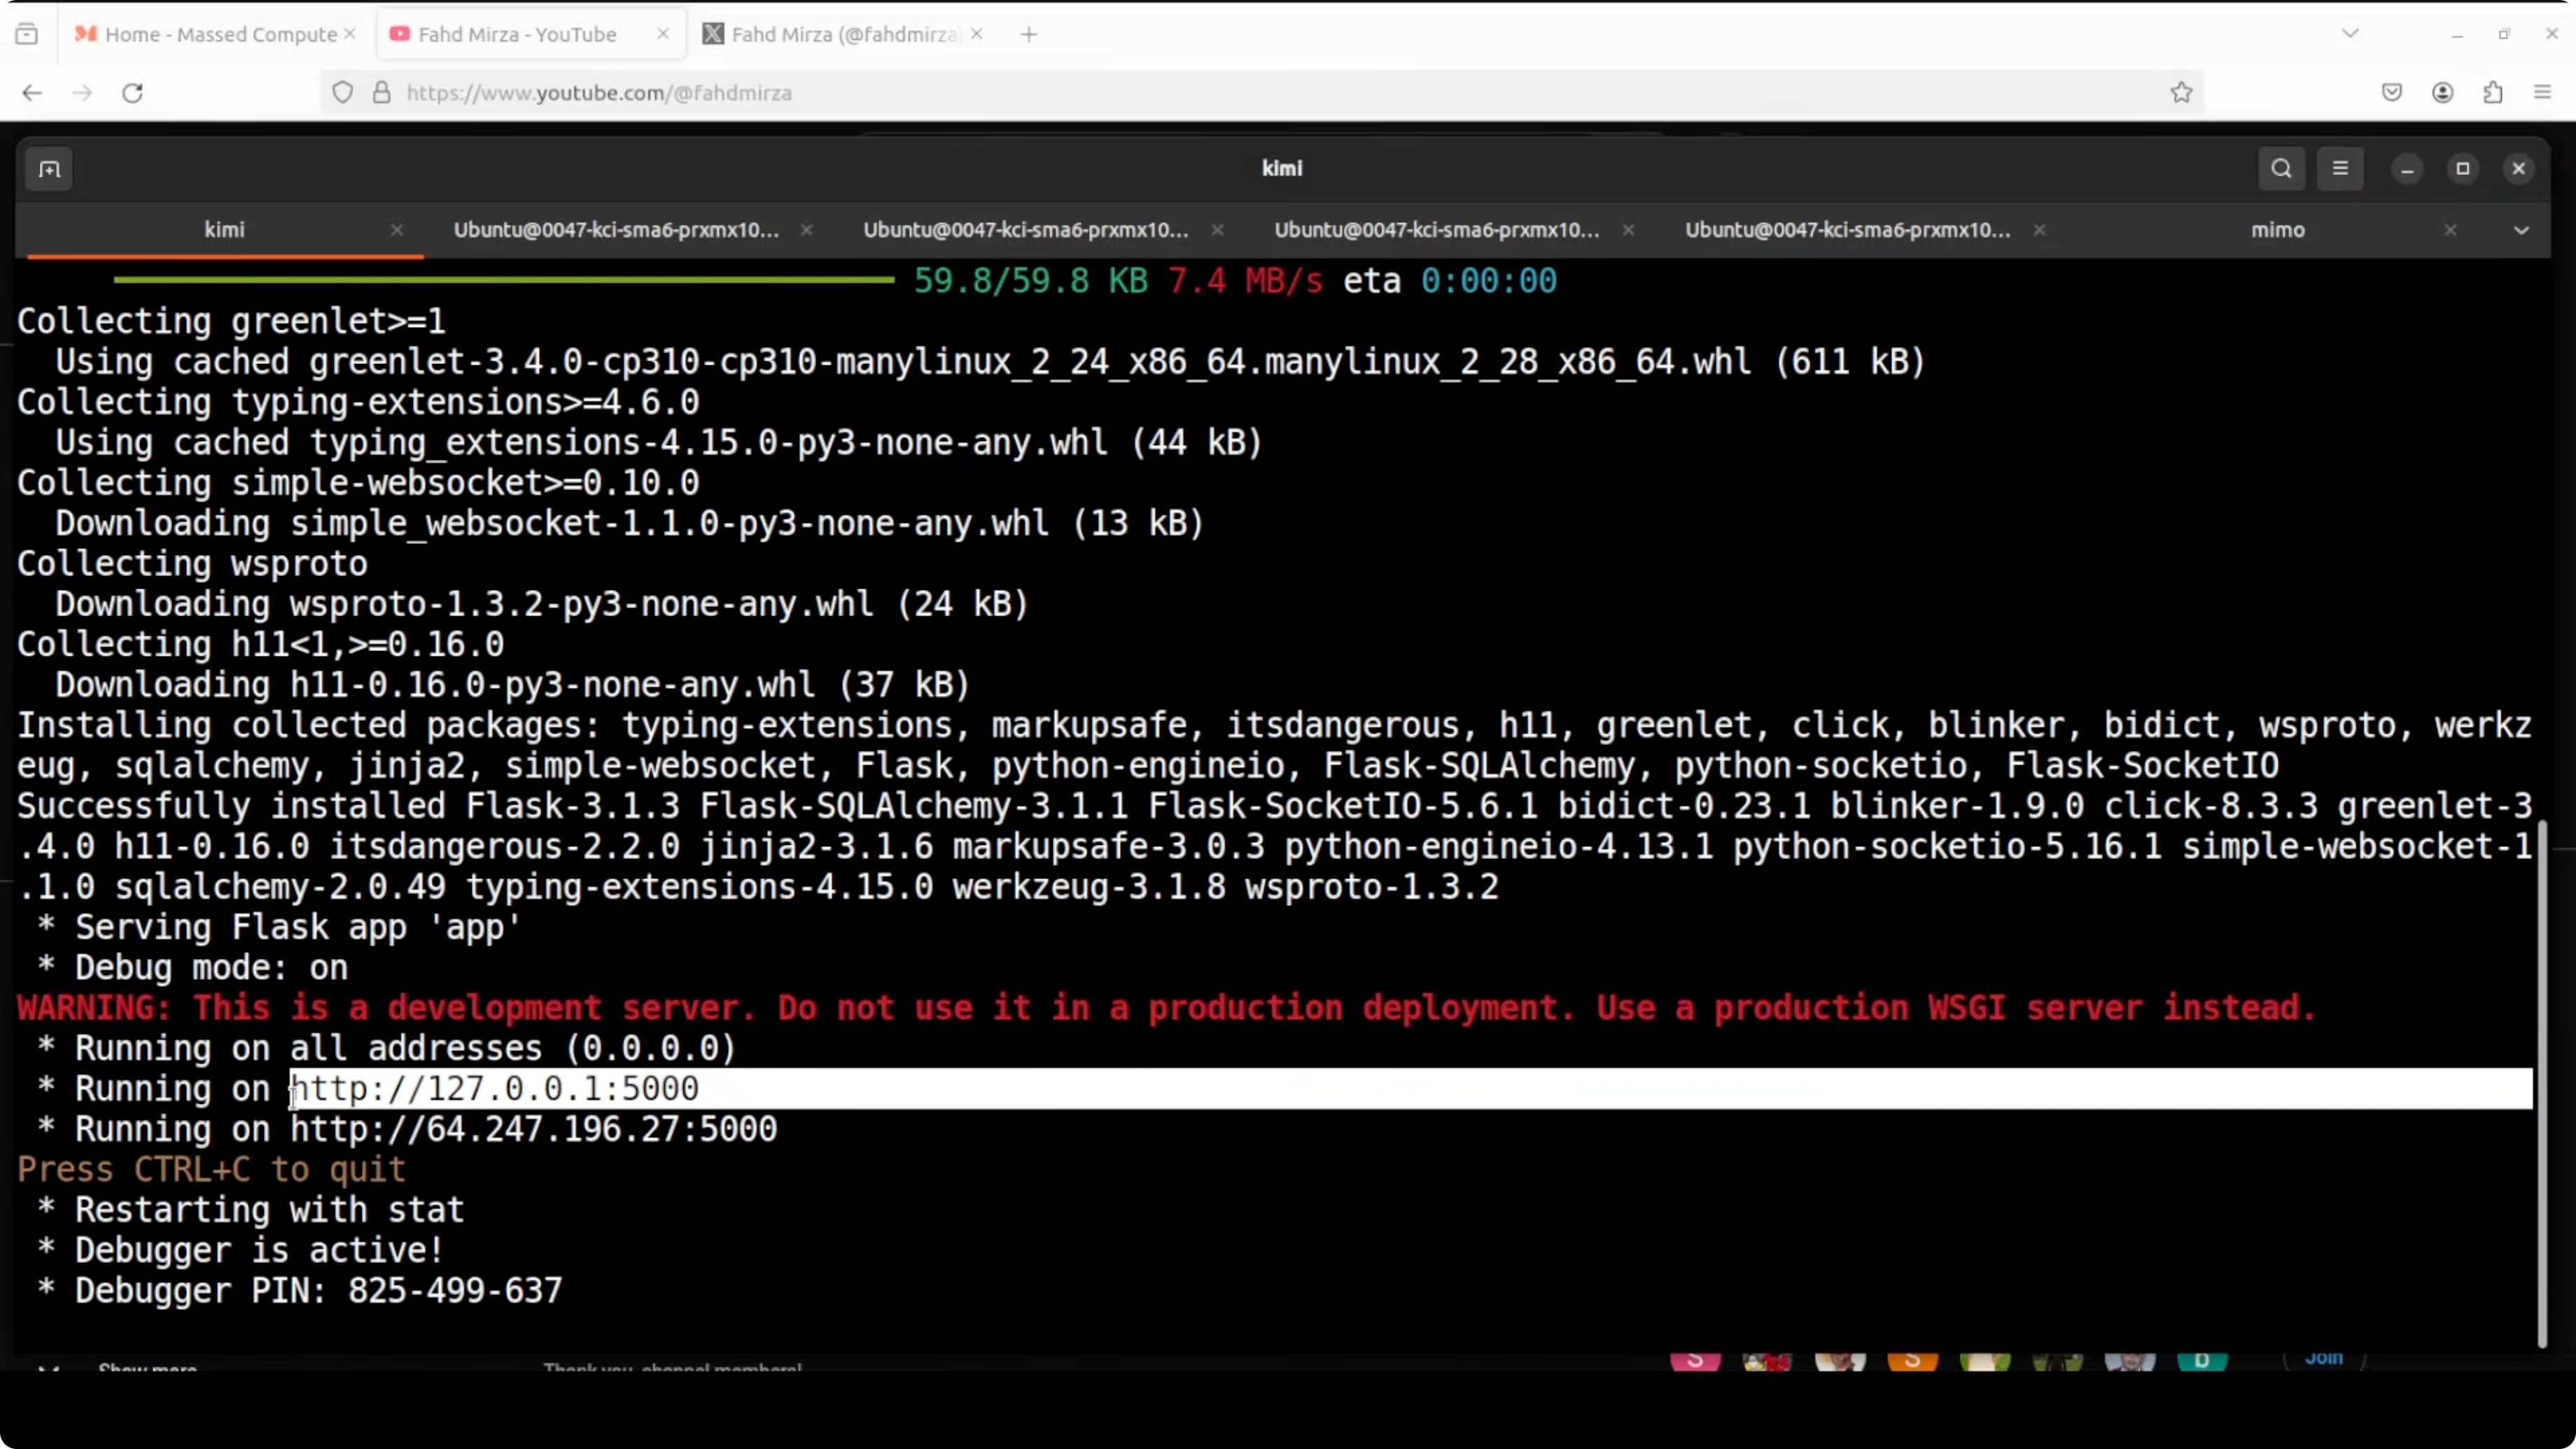Click the site shield tracking icon
2576x1449 pixels.
click(343, 93)
